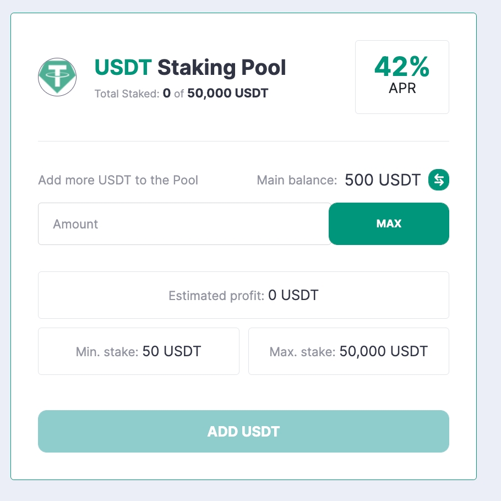Click the bold 50,000 USDT pool cap text
The image size is (501, 501).
coord(227,94)
